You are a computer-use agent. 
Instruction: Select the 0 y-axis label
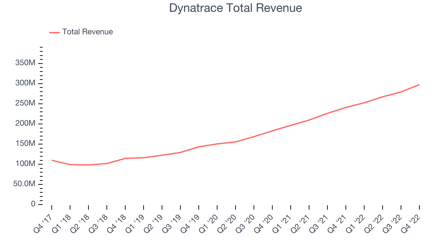pos(32,203)
